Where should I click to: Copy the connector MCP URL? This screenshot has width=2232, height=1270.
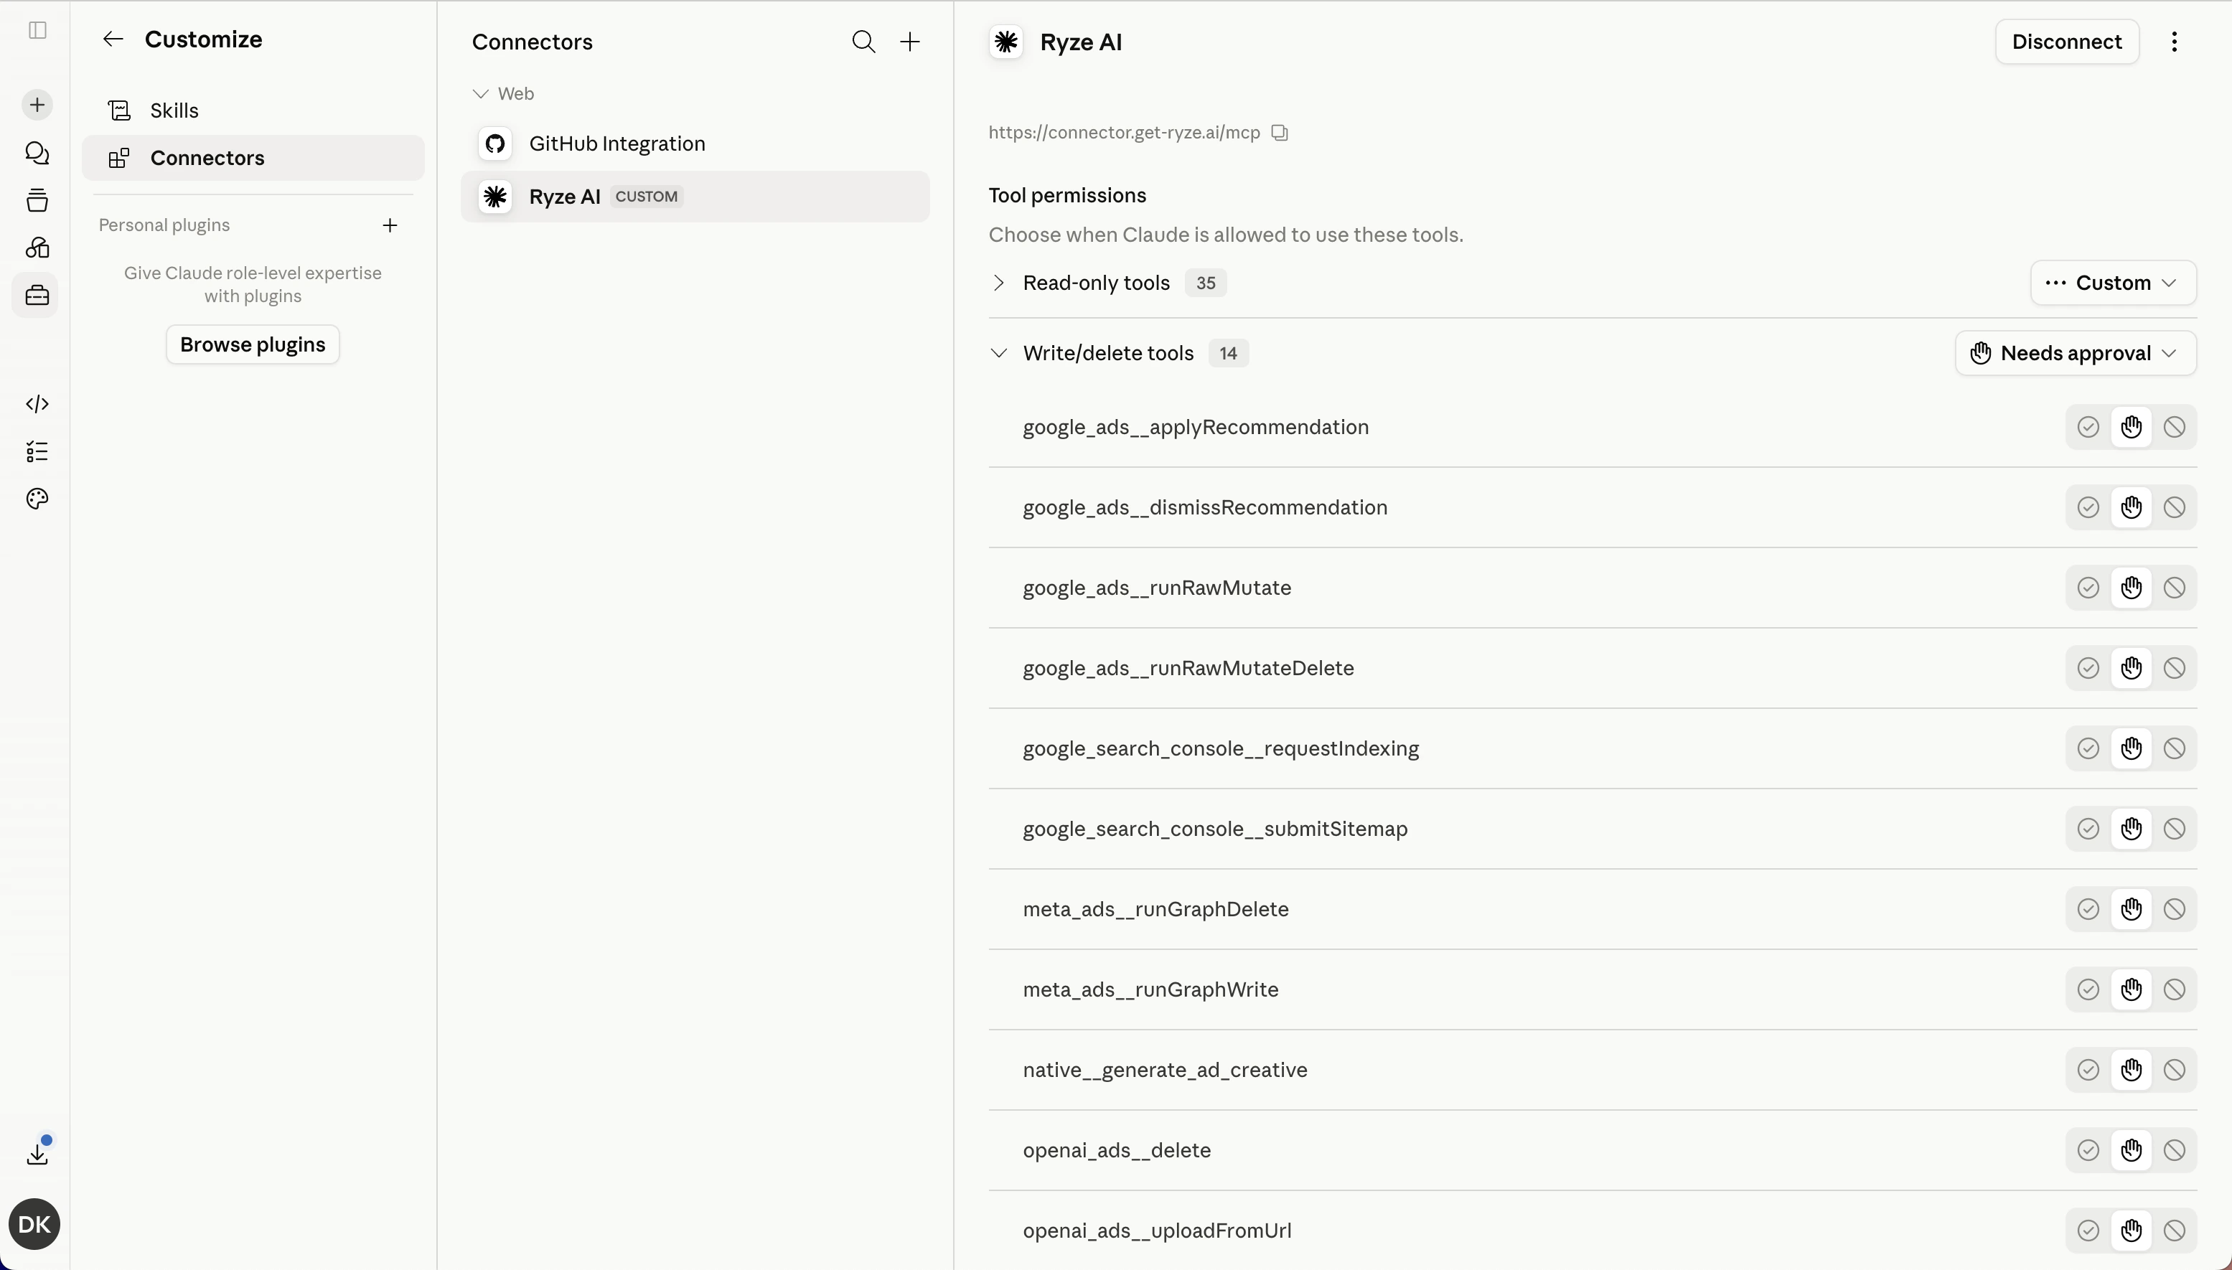pyautogui.click(x=1280, y=133)
